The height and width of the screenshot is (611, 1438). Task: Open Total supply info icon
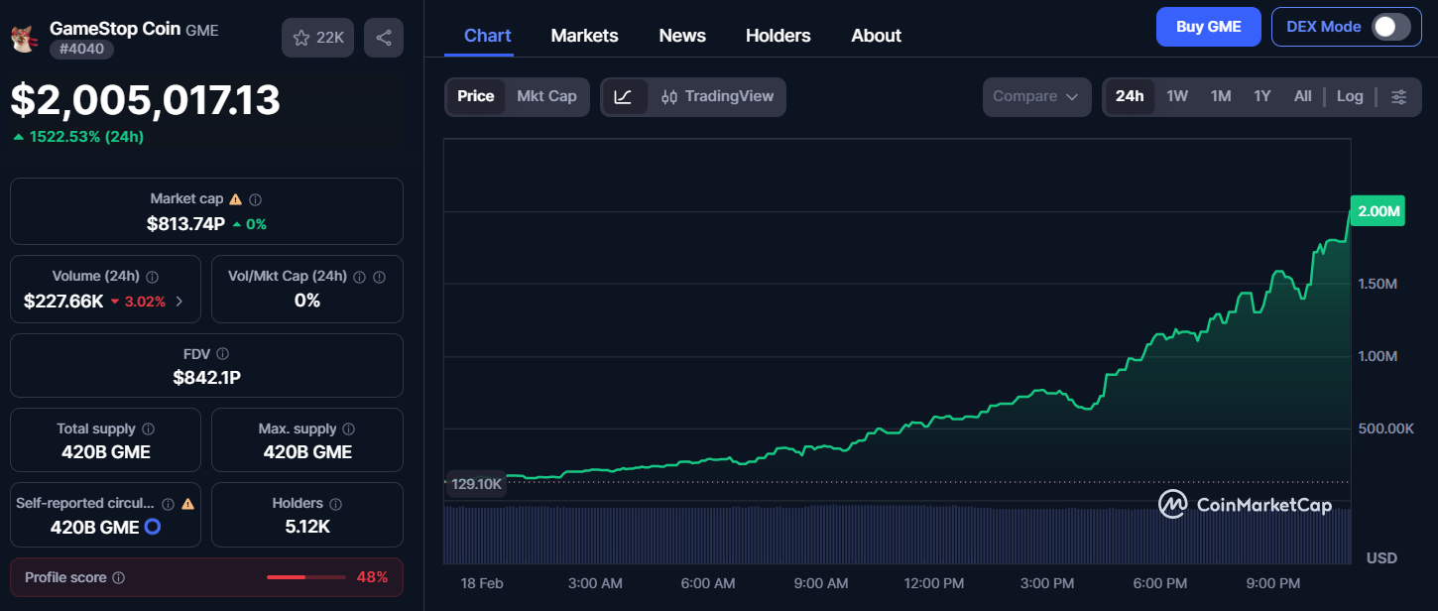tap(148, 429)
